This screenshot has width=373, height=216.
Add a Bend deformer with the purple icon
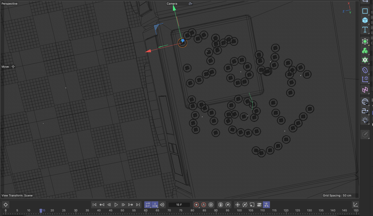tap(365, 70)
